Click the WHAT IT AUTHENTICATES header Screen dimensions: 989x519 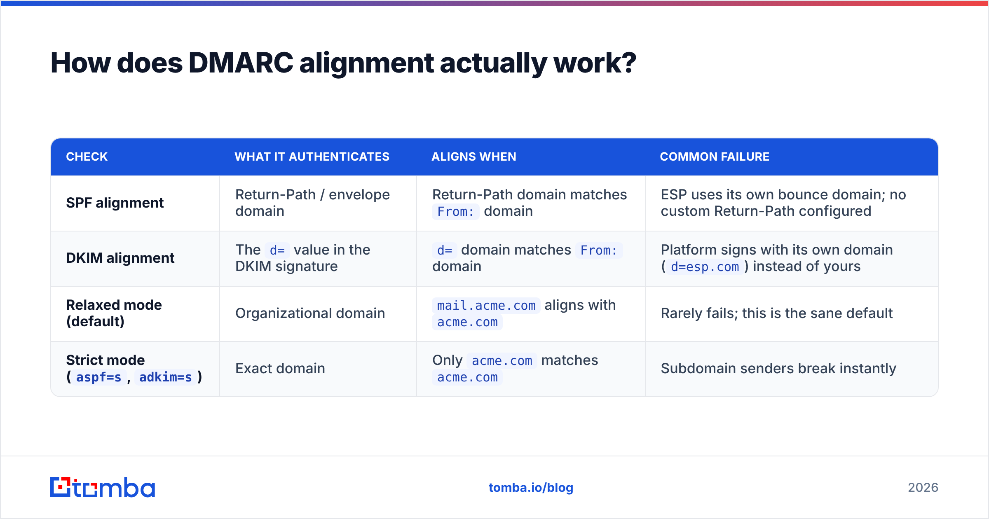click(312, 157)
